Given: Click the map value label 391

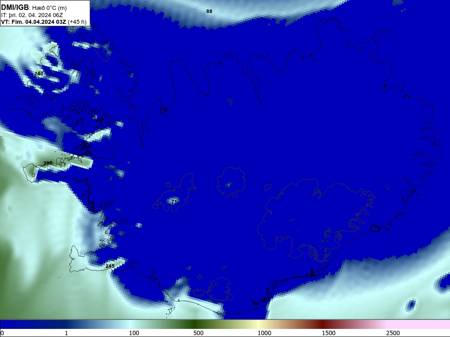Looking at the screenshot, I should coord(48,163).
